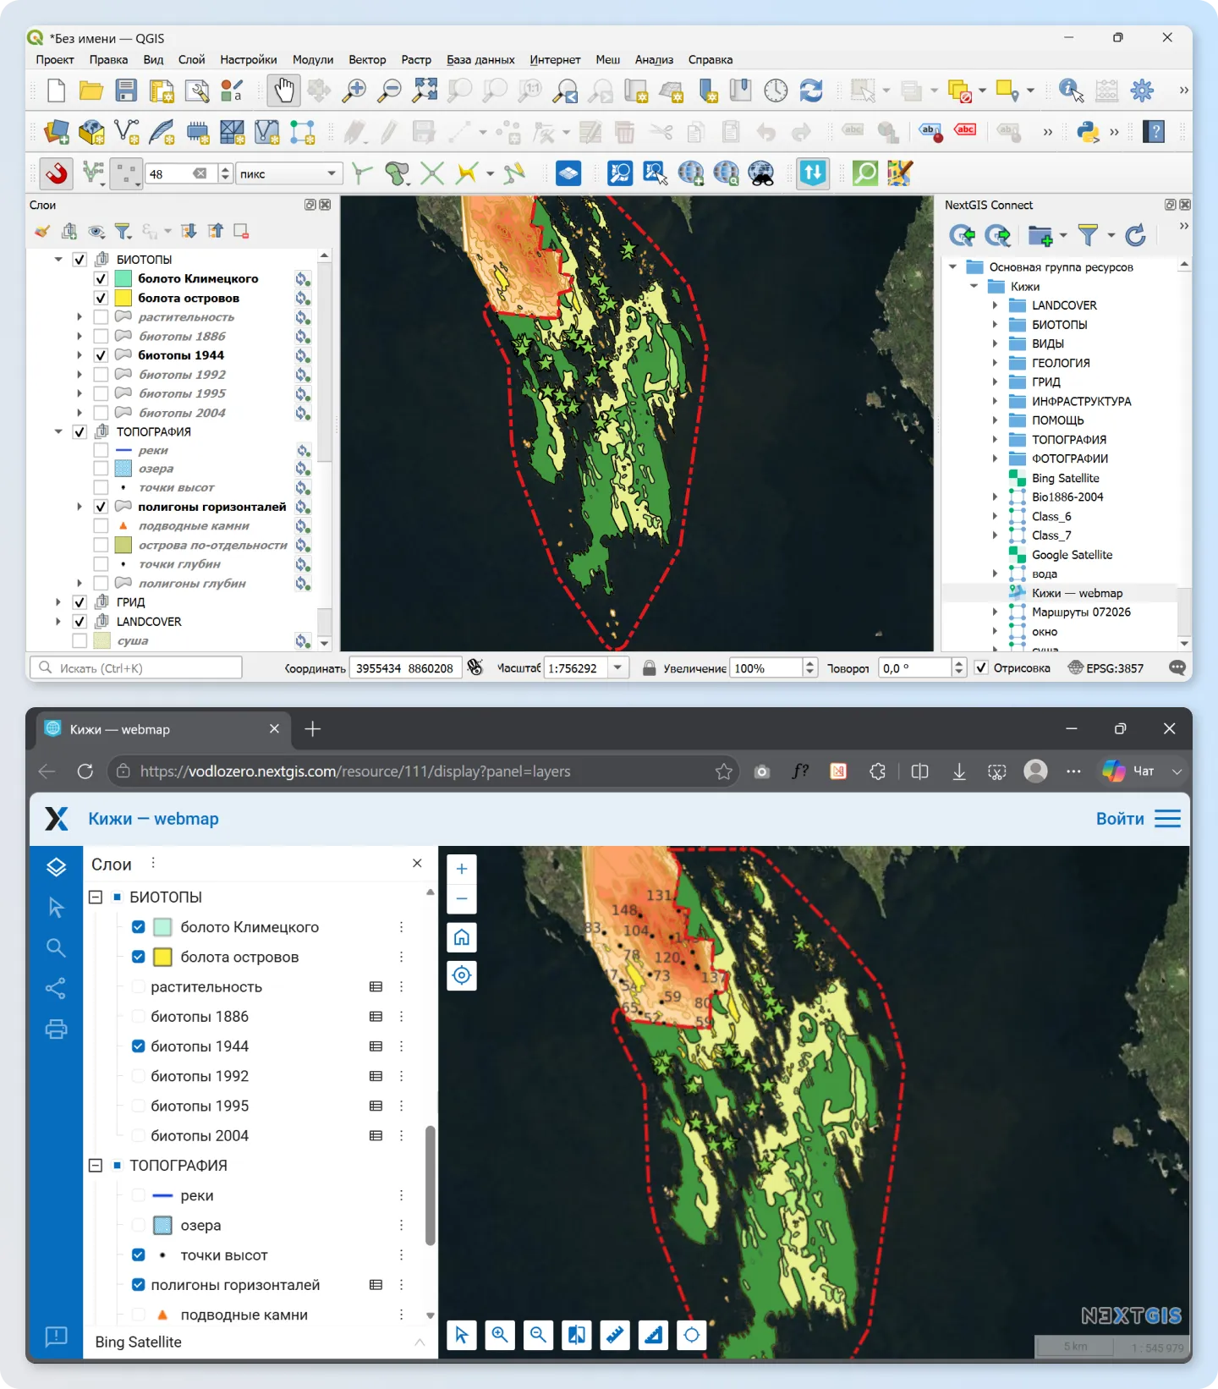Open the Вектор menu in QGIS

coord(367,59)
